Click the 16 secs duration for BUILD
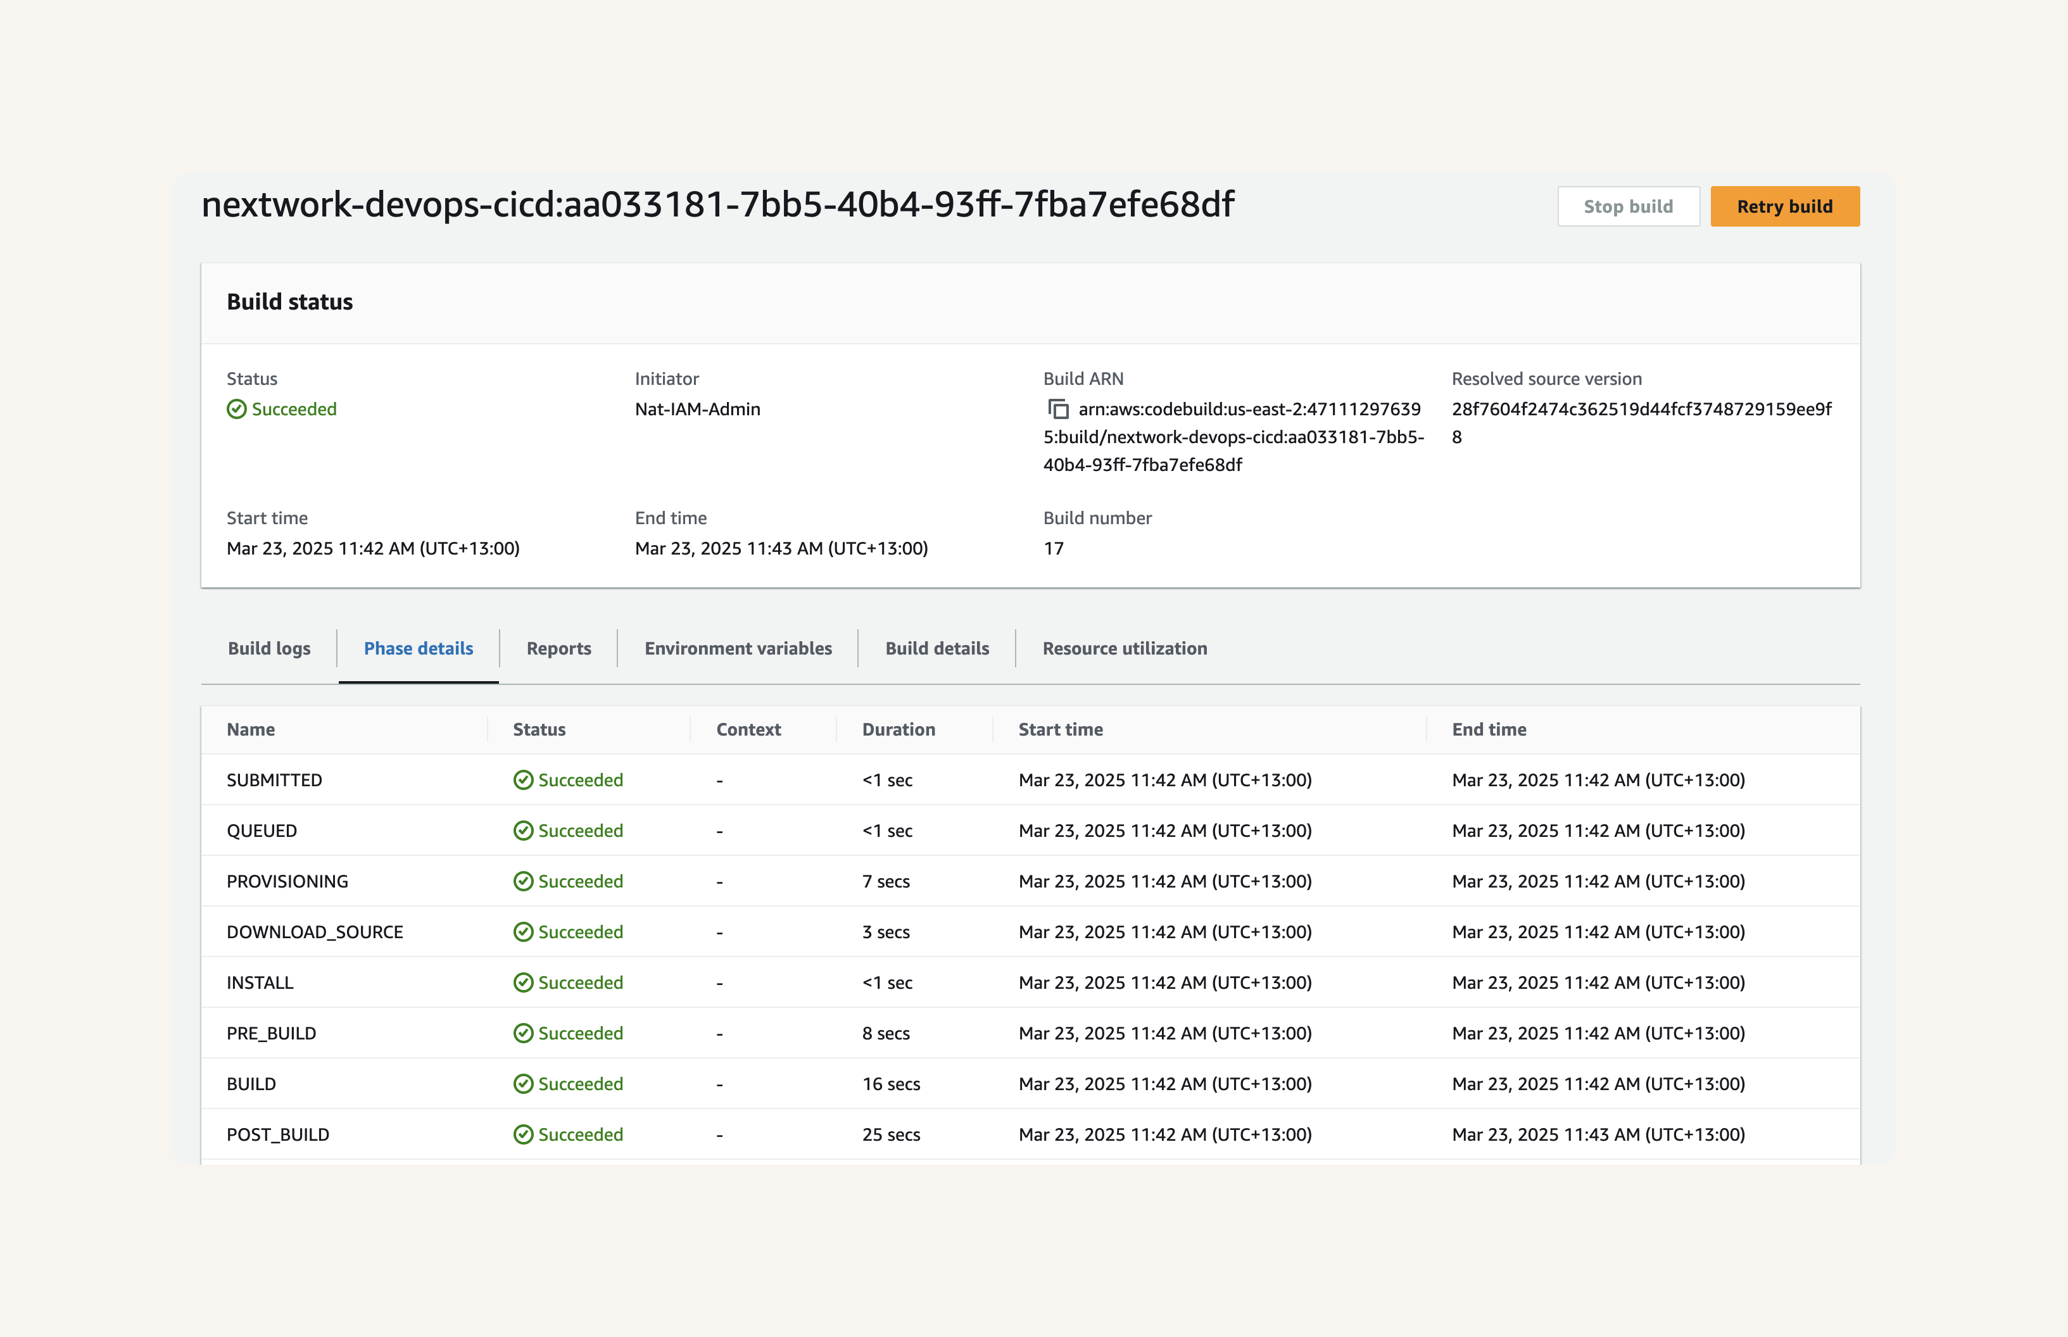Screen dimensions: 2068x1337 pos(891,1084)
